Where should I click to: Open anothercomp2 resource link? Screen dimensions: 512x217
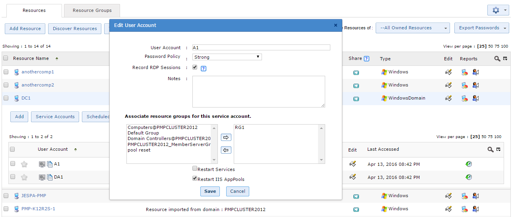coord(38,85)
